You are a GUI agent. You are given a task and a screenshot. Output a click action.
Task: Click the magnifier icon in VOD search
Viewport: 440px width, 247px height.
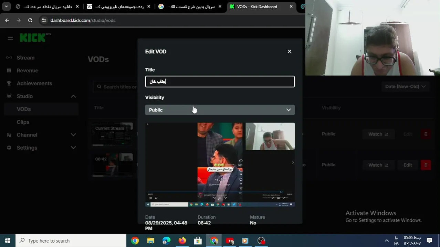pyautogui.click(x=99, y=87)
